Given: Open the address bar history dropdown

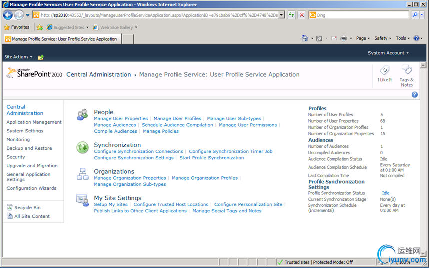Looking at the screenshot, I should point(282,15).
